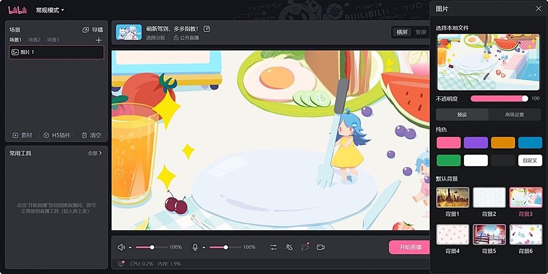
Task: Expand 全部 tools list
Action: [x=95, y=153]
